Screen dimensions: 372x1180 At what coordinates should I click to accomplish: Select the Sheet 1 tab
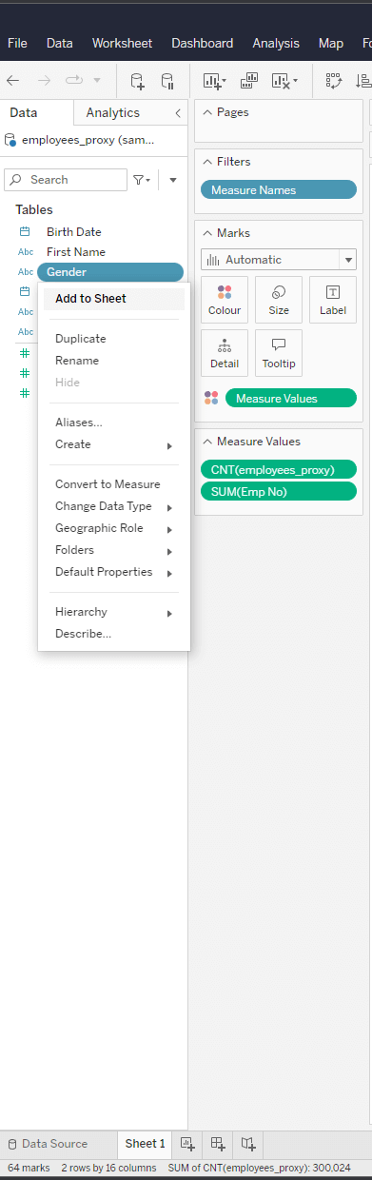[145, 1144]
